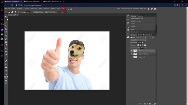Close the Imago.psd document tab
The width and height of the screenshot is (188, 105).
click(x=18, y=15)
